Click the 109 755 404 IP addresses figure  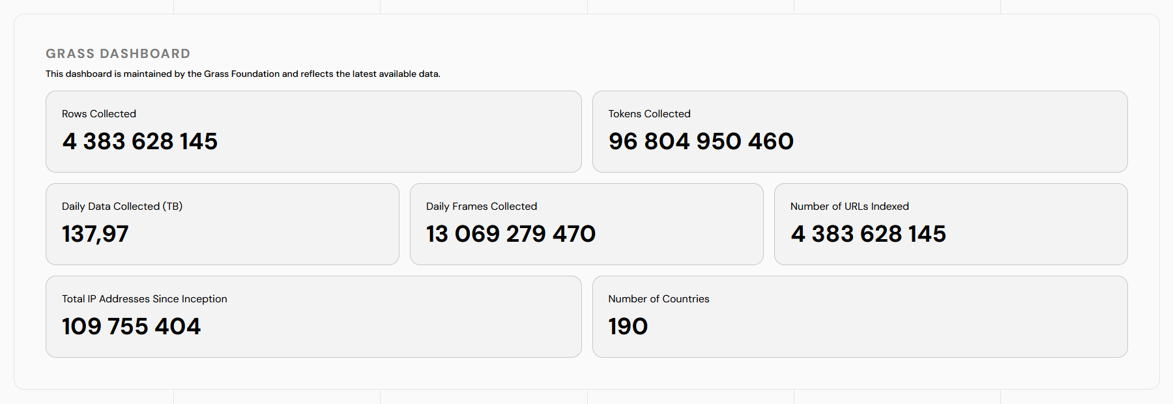click(132, 326)
